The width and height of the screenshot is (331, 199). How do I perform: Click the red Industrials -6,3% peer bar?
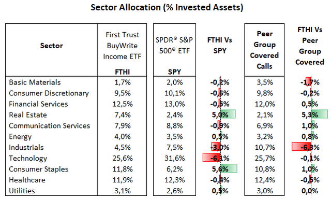click(x=301, y=147)
